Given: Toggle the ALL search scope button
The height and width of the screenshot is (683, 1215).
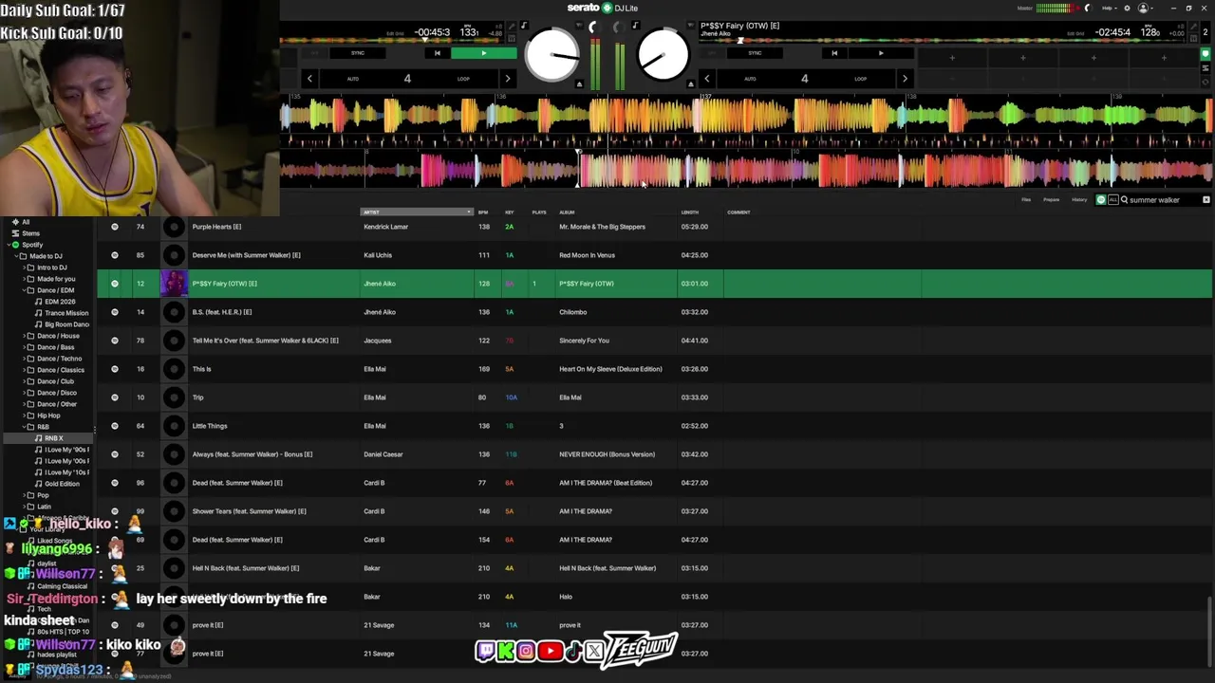Looking at the screenshot, I should click(1112, 200).
